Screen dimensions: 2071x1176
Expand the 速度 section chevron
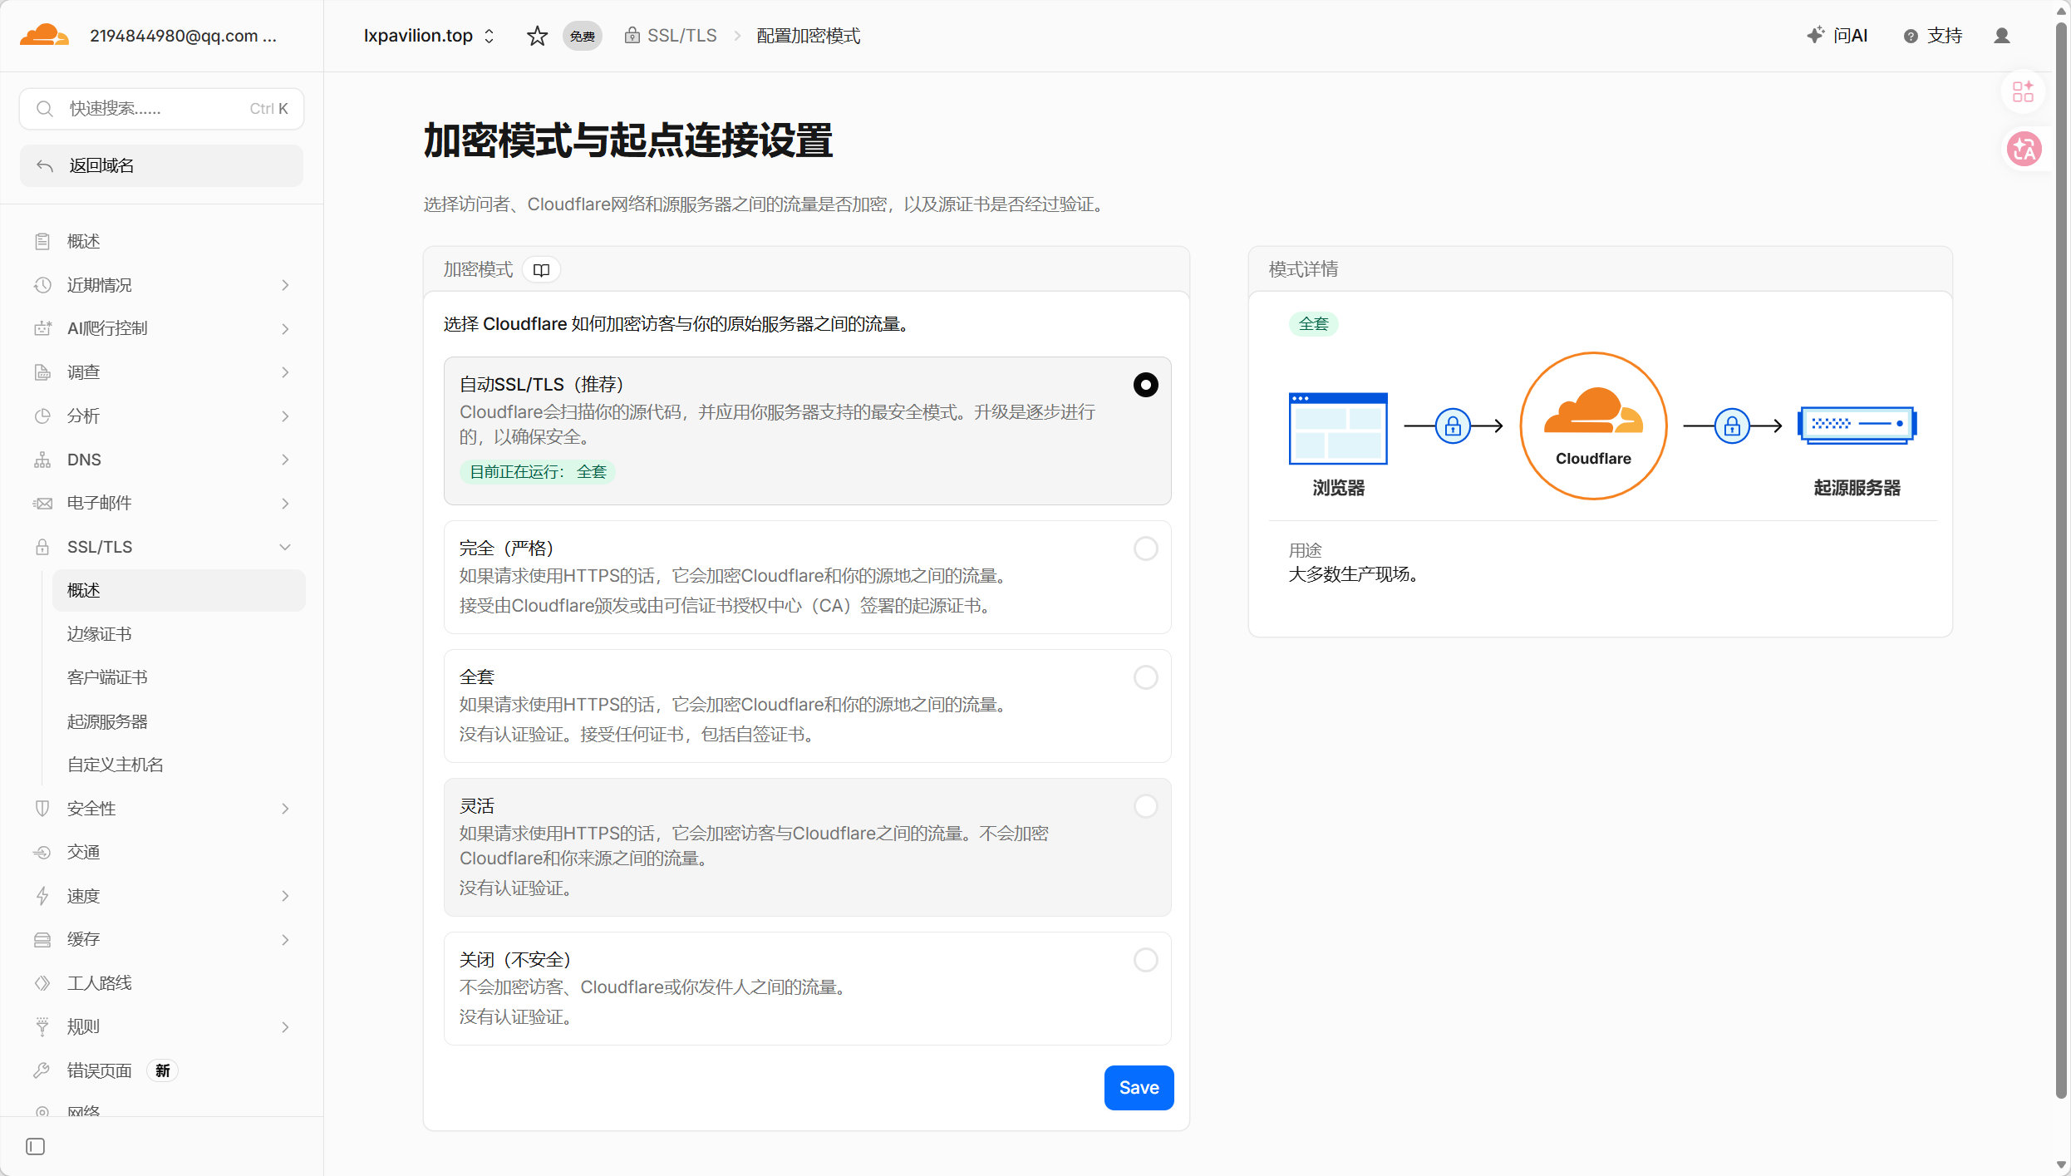[x=285, y=896]
